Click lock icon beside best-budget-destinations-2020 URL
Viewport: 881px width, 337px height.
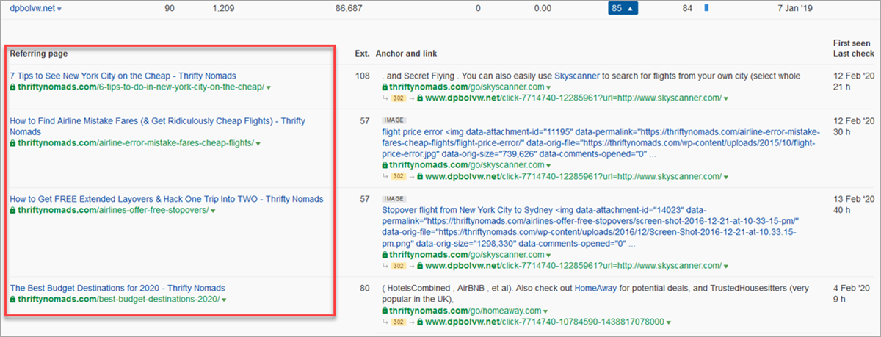pyautogui.click(x=12, y=300)
